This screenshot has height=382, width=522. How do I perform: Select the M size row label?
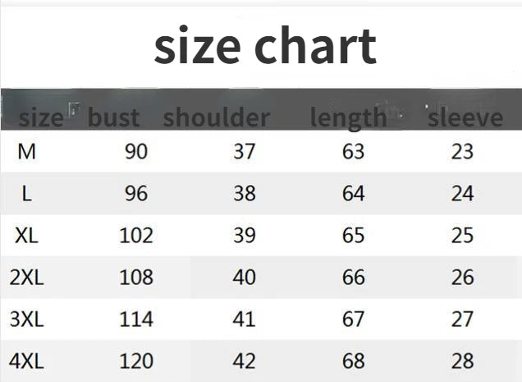tap(26, 152)
